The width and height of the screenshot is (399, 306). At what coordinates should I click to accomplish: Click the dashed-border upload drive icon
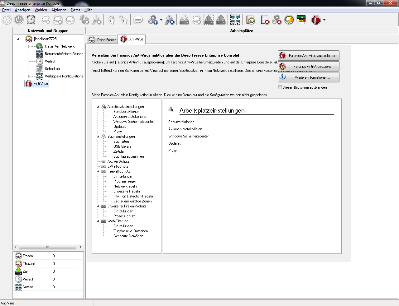(209, 20)
